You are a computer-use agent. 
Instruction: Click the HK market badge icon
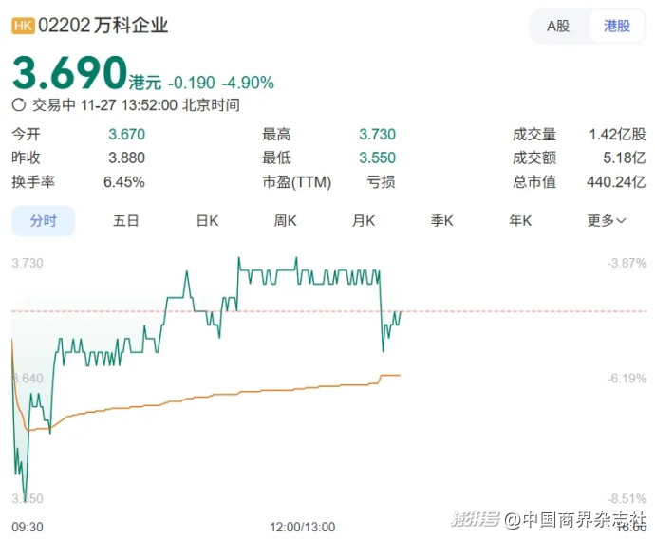(x=22, y=26)
